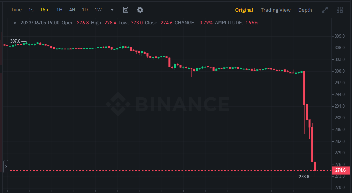Click the 307.6 high price marker
The image size is (352, 193).
[15, 41]
